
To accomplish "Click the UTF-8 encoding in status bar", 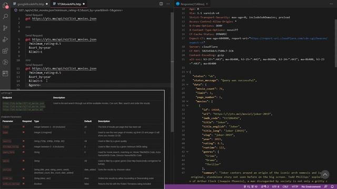I will [x=275, y=187].
